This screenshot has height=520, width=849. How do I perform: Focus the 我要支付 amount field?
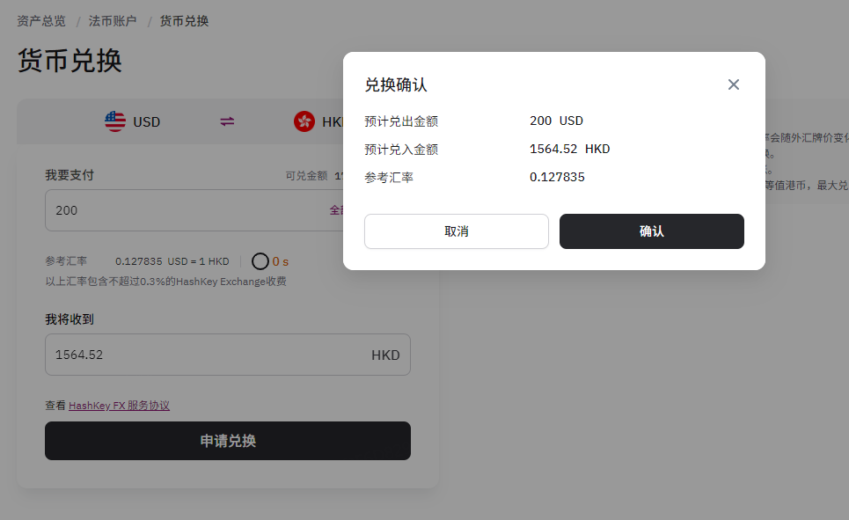pos(194,210)
